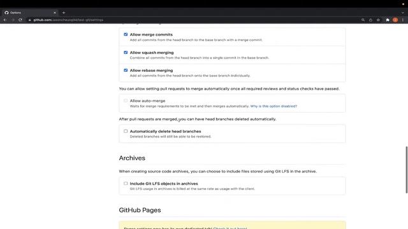This screenshot has height=229, width=408.
Task: Click the 'When creating source code archives' sentence
Action: coord(218,171)
